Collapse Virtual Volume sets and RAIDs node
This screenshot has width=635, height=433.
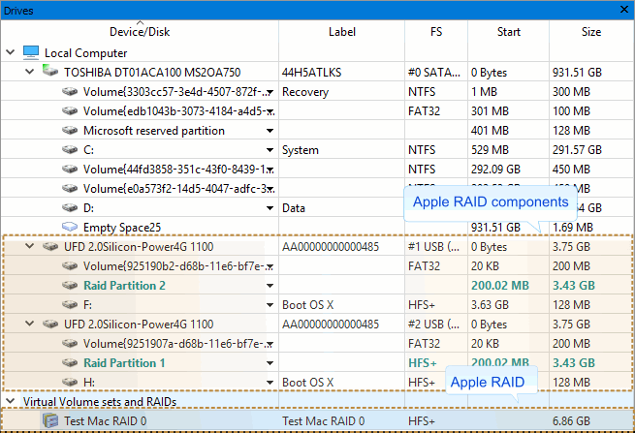click(11, 401)
